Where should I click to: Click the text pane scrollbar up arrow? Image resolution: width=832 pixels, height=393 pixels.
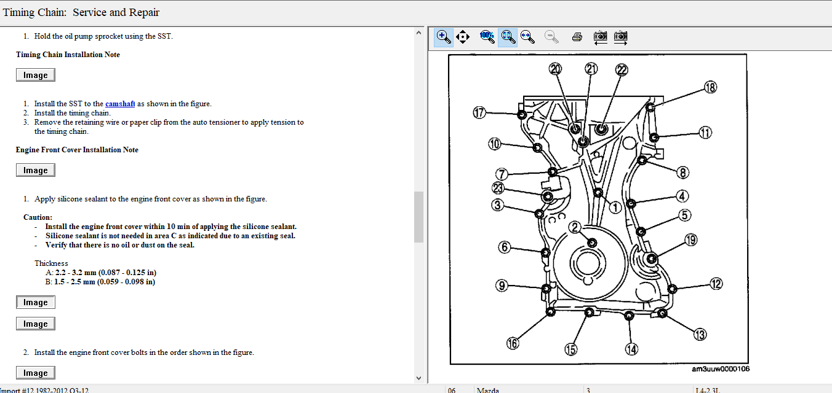pyautogui.click(x=419, y=33)
